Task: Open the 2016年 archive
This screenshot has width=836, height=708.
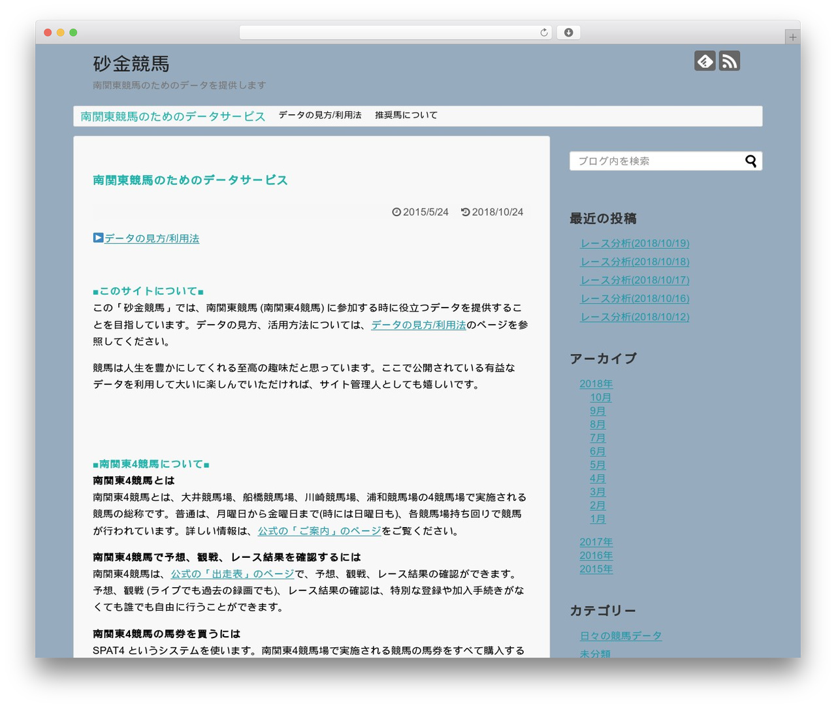Action: coord(596,556)
